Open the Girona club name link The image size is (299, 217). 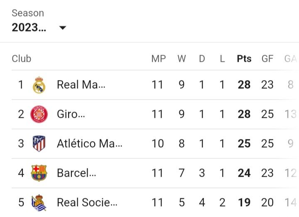[x=71, y=114]
